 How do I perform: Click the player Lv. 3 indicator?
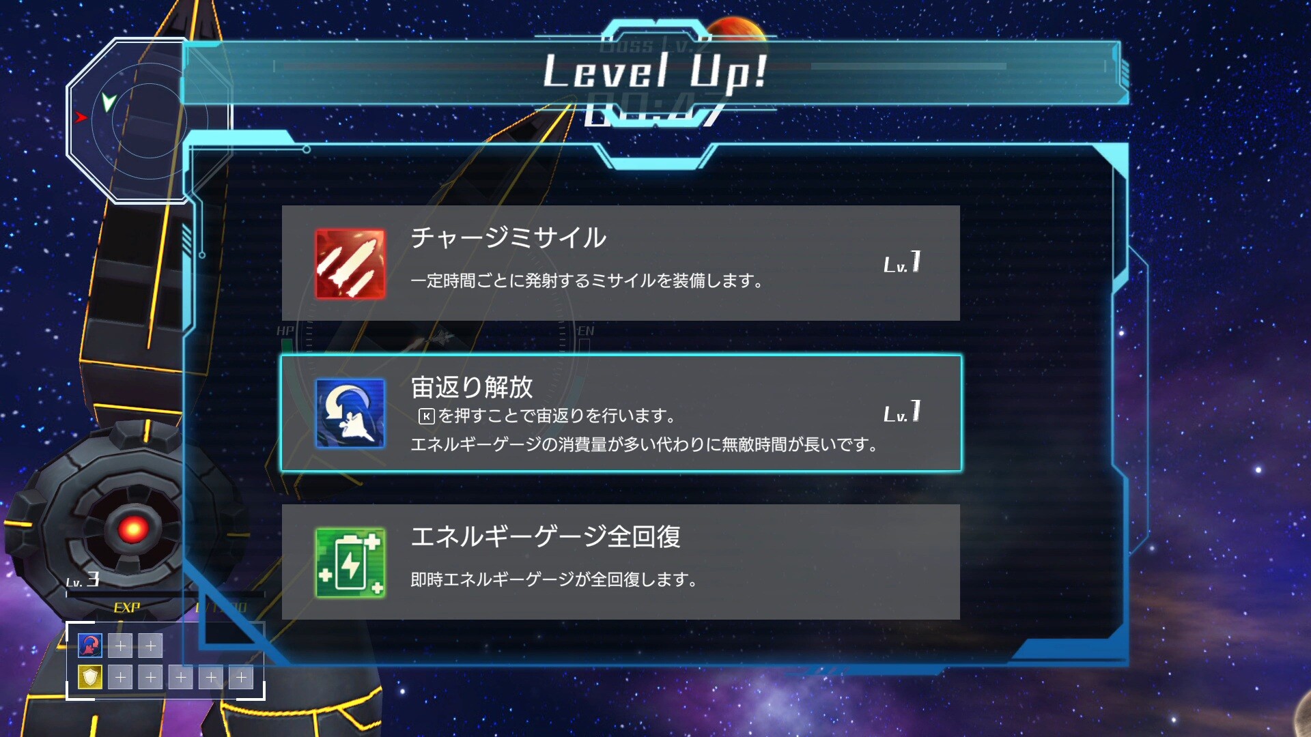(x=83, y=580)
